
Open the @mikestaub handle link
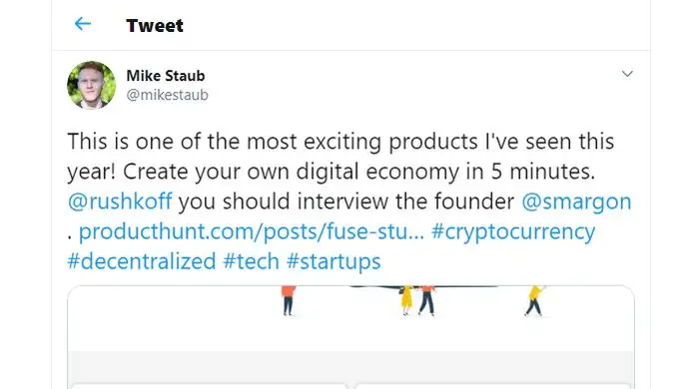coord(167,95)
